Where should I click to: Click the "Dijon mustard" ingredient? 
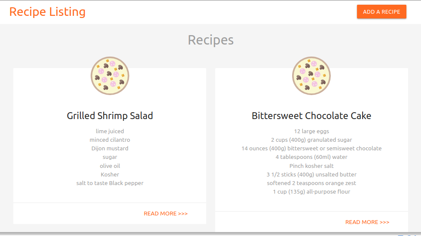tap(110, 148)
